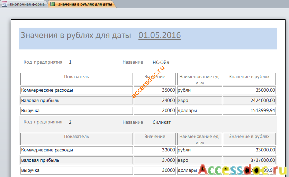Click the доллары unit cell for НС-Ойл
This screenshot has height=177, width=289.
click(200, 111)
